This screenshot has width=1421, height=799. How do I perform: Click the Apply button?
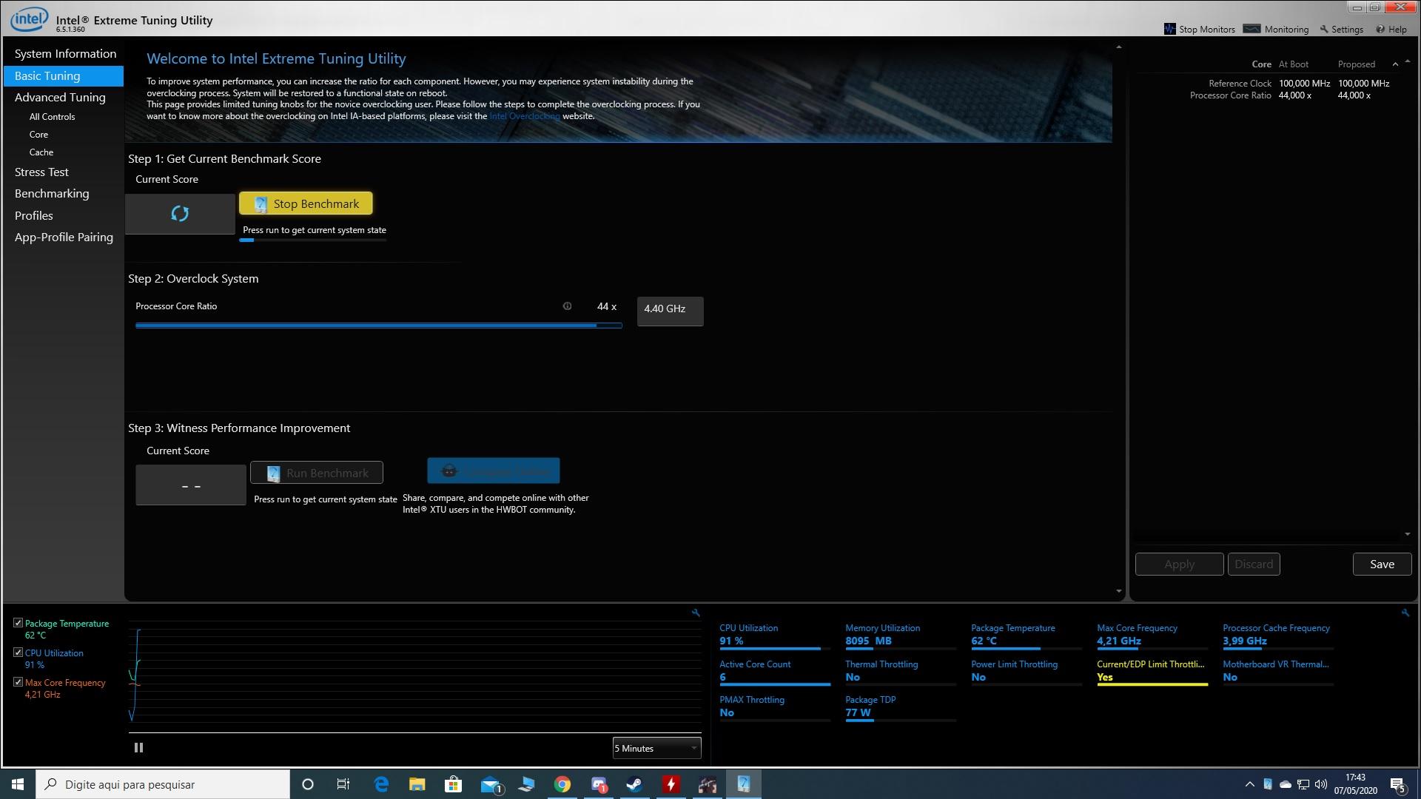(x=1179, y=564)
